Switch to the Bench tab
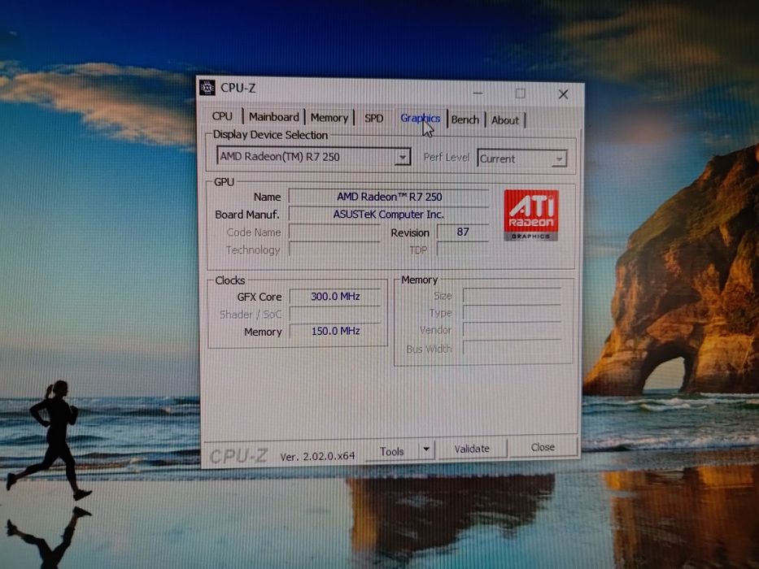This screenshot has width=759, height=569. point(465,119)
